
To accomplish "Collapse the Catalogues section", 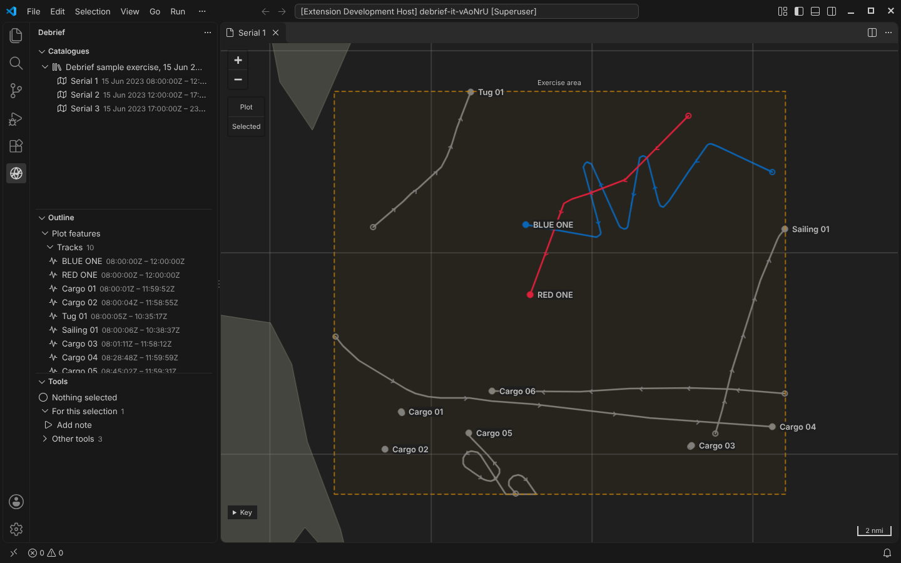I will click(x=42, y=51).
